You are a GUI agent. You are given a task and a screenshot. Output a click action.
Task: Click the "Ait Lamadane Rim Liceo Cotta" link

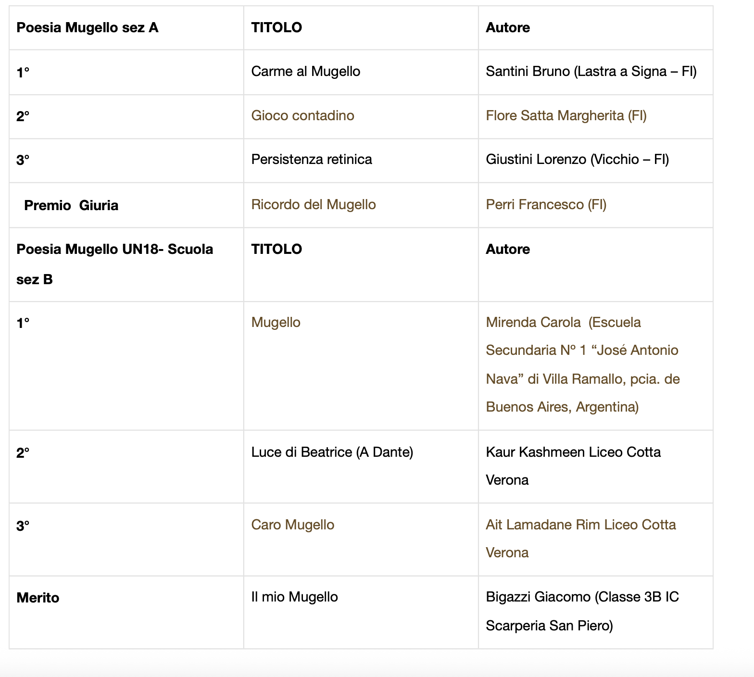(x=580, y=525)
